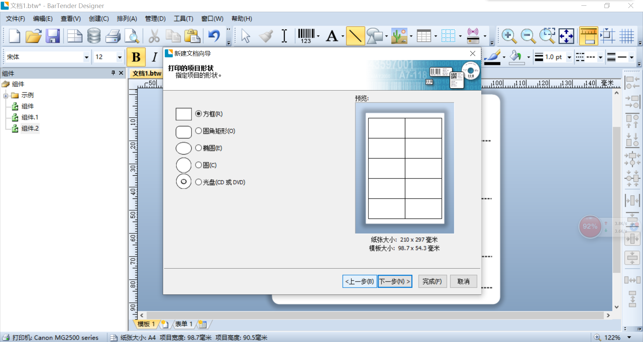The image size is (643, 342).
Task: Open the shapes tool dropdown arrow
Action: [x=386, y=36]
